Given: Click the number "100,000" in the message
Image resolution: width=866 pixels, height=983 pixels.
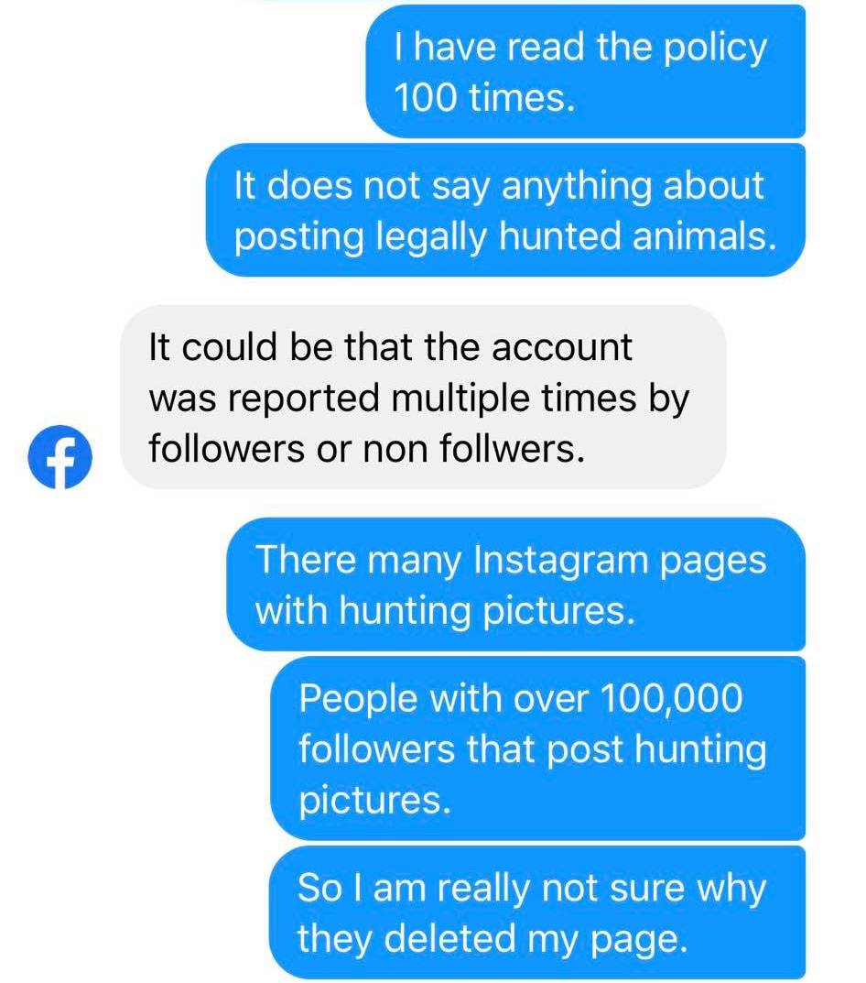Looking at the screenshot, I should [671, 698].
